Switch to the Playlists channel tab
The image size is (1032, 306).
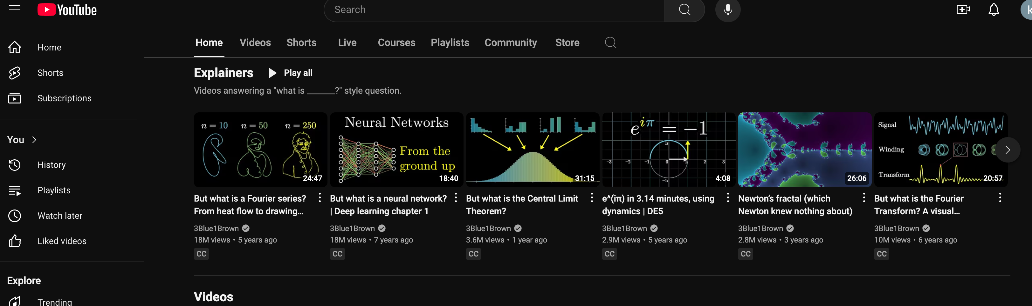click(x=450, y=43)
